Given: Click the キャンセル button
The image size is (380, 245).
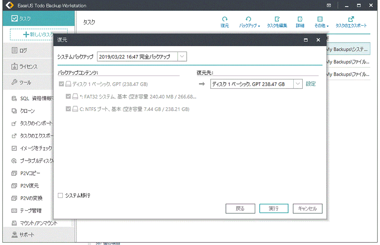Looking at the screenshot, I should point(308,208).
